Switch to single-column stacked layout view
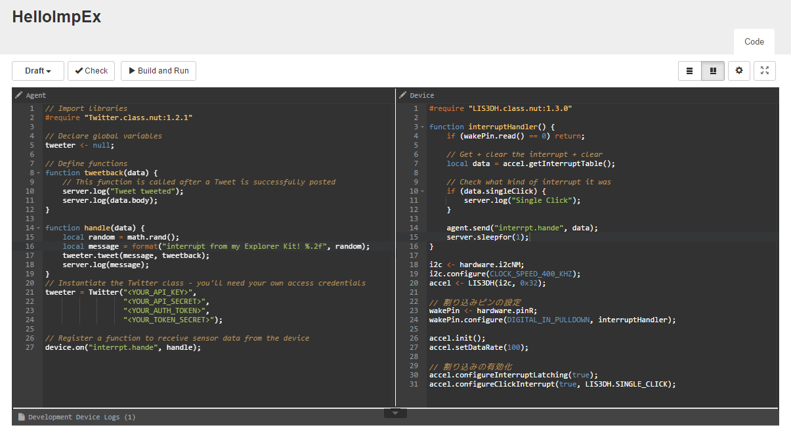Screen dimensions: 791x426 [689, 70]
